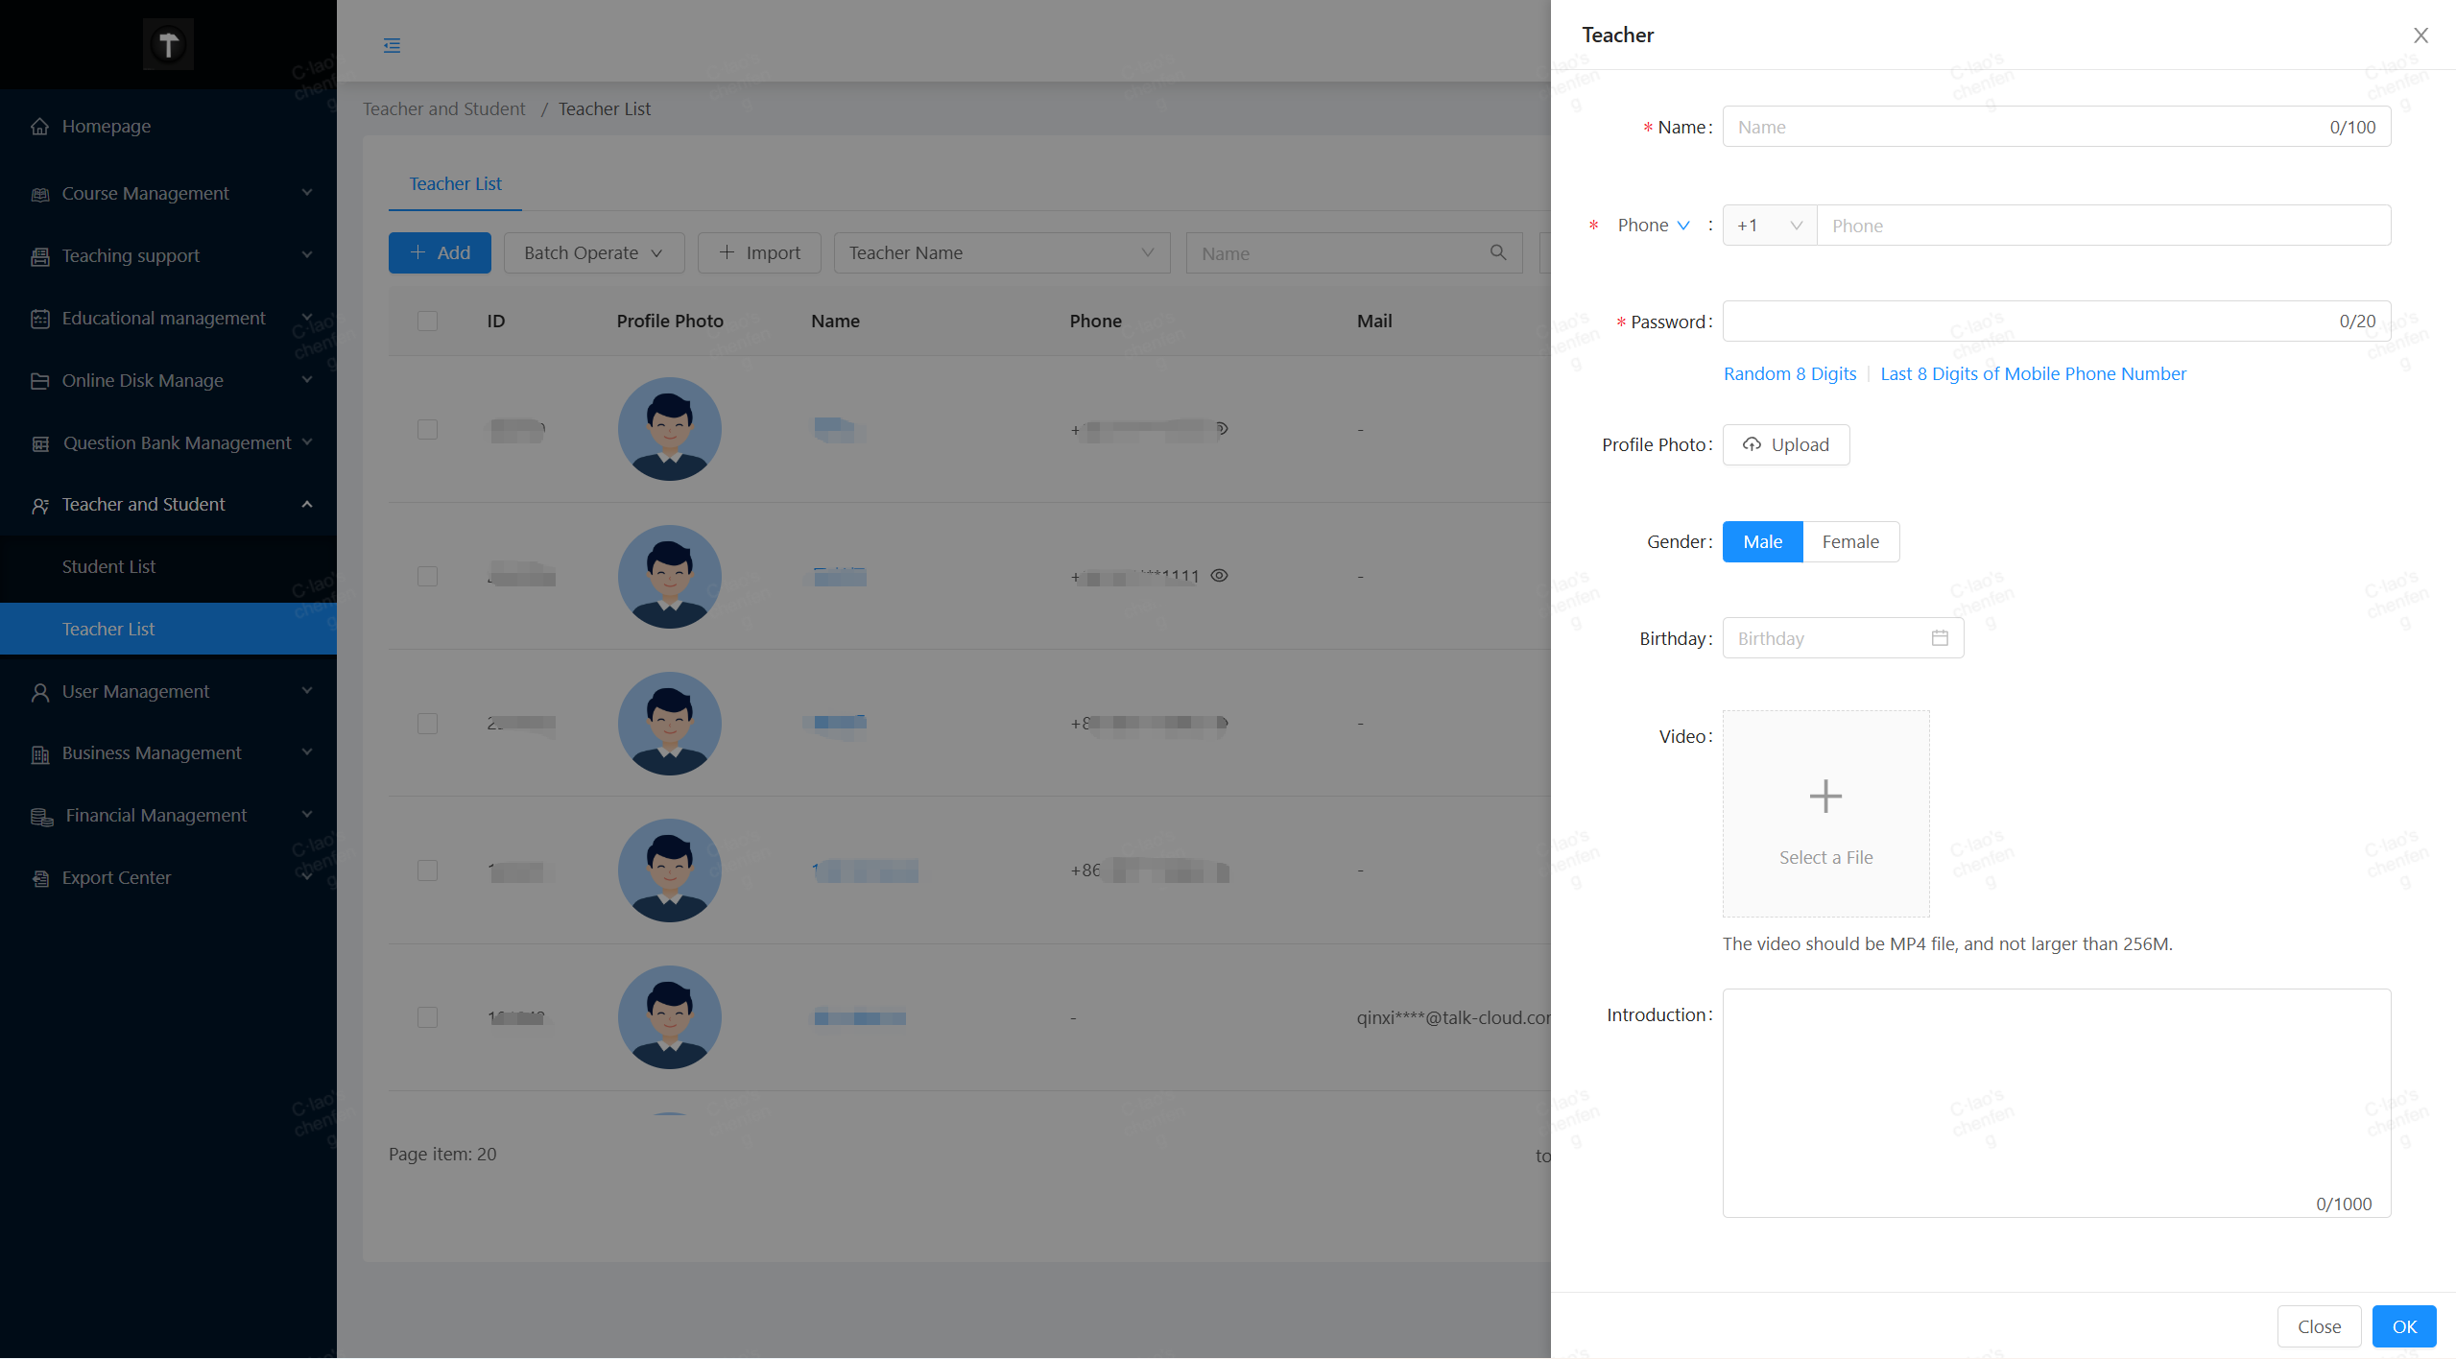This screenshot has width=2456, height=1359.
Task: Click Random 8 Digits password link
Action: [1790, 374]
